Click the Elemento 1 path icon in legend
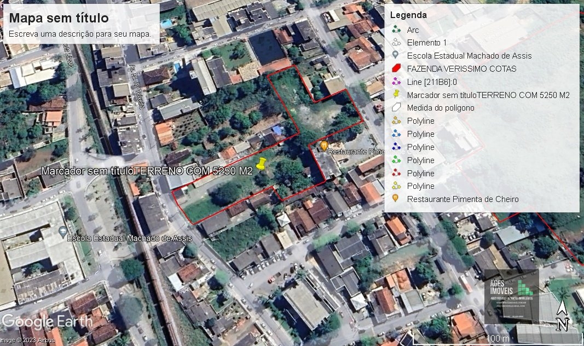This screenshot has height=346, width=584. pos(396,43)
